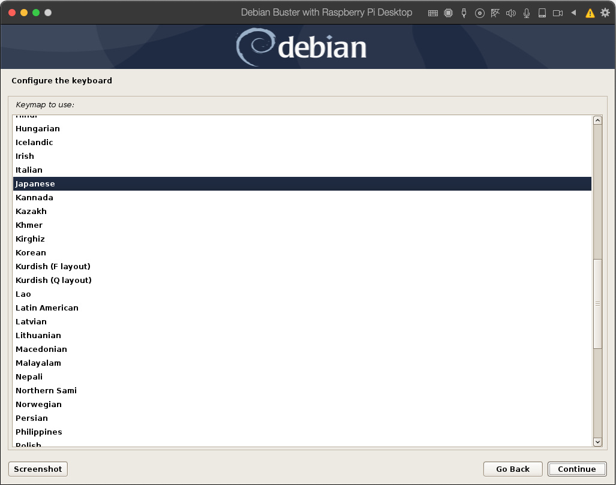616x485 pixels.
Task: Select Lithuanian keymap
Action: click(302, 335)
